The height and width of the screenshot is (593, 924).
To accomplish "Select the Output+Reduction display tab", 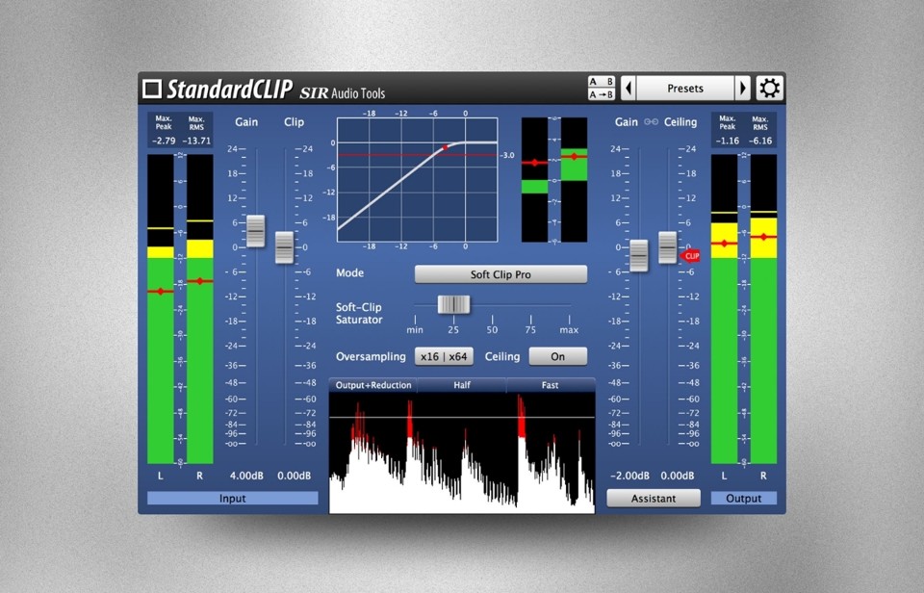I will 373,385.
